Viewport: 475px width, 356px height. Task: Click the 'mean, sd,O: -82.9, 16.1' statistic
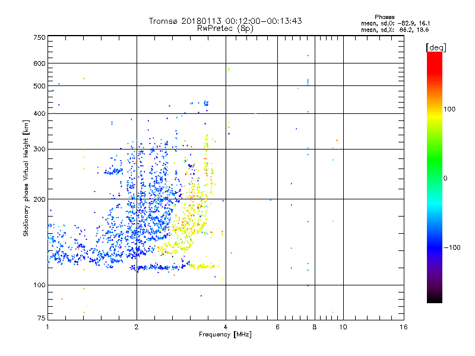tap(395, 23)
